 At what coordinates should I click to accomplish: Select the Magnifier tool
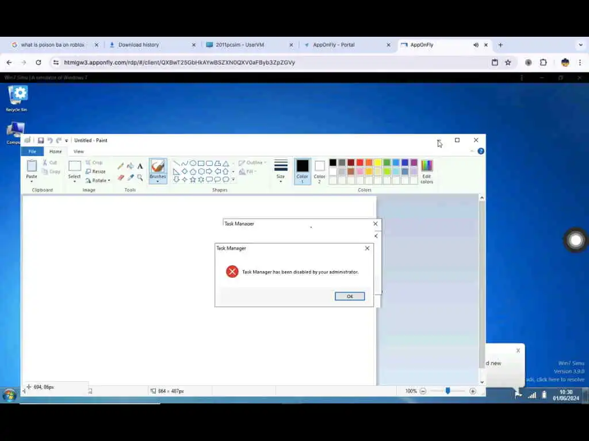coord(140,177)
